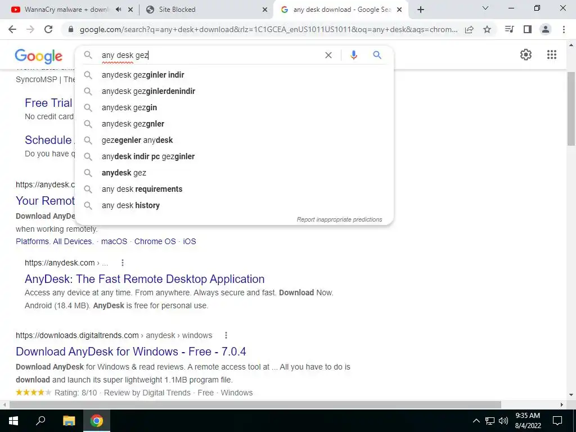This screenshot has height=432, width=576.
Task: Click the horizontal scrollbar thumb
Action: (255, 404)
